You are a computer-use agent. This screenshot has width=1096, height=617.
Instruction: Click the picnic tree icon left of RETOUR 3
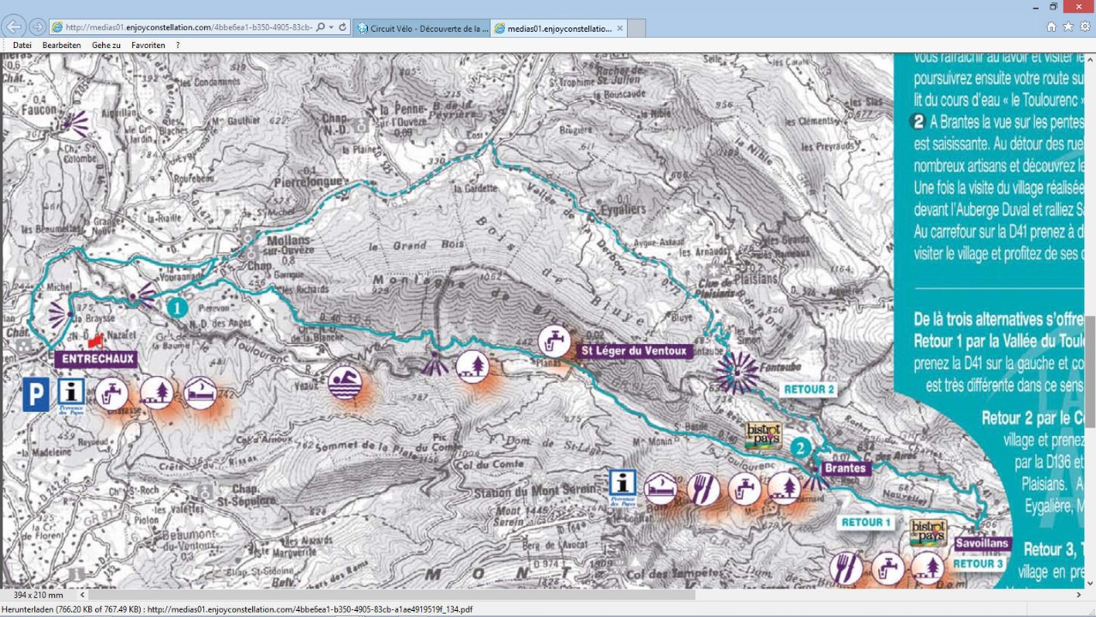928,569
